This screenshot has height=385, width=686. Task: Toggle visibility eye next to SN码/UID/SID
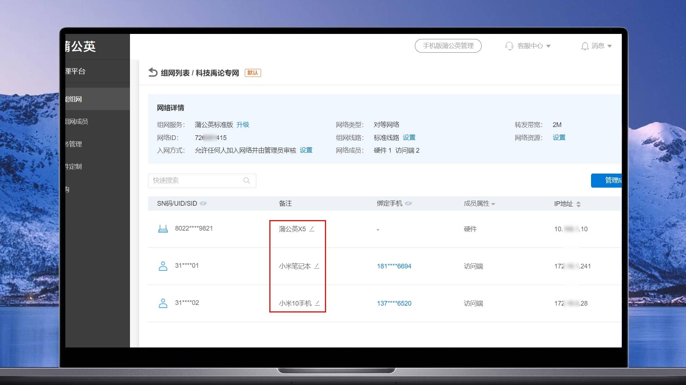click(203, 204)
